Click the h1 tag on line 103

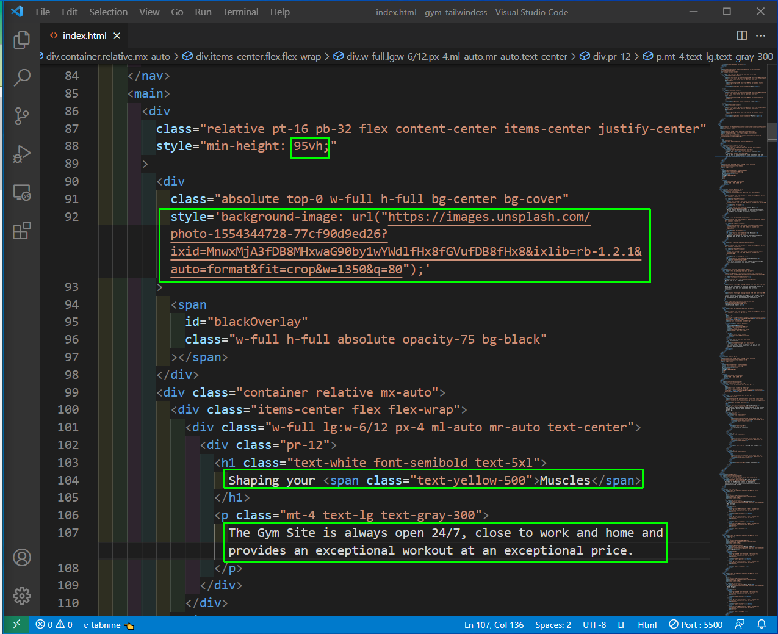pos(228,463)
